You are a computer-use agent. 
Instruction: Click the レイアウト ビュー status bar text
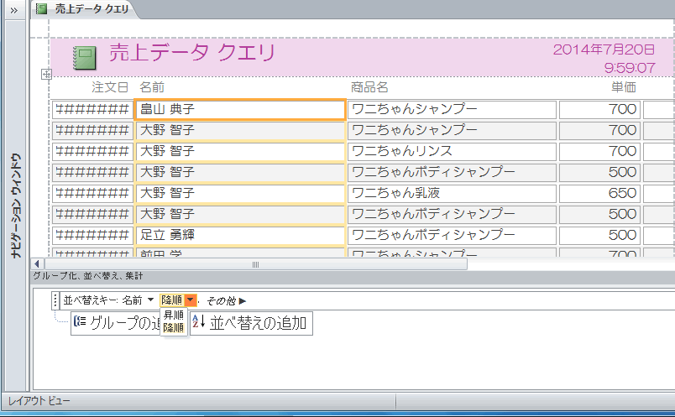pos(39,402)
